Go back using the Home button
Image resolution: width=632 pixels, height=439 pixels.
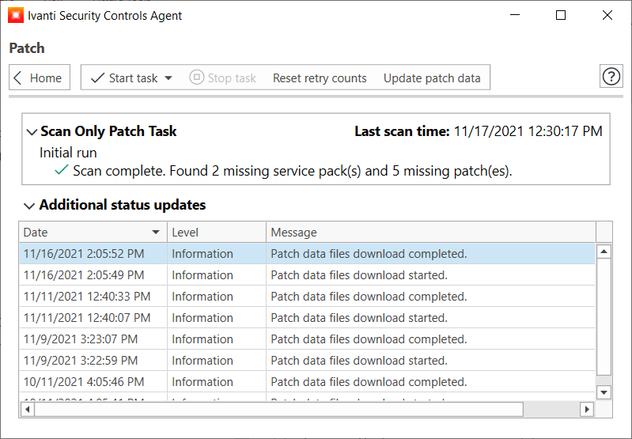(40, 78)
